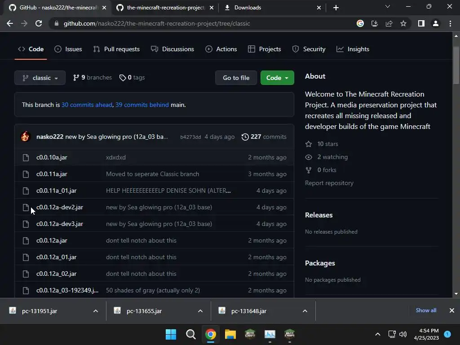The width and height of the screenshot is (460, 345).
Task: Close the downloads bar
Action: tap(452, 310)
